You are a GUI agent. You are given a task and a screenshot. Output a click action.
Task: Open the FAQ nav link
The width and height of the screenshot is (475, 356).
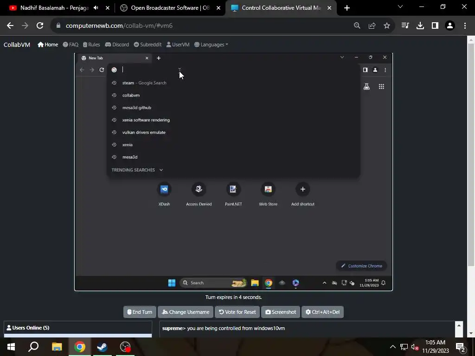(x=71, y=44)
